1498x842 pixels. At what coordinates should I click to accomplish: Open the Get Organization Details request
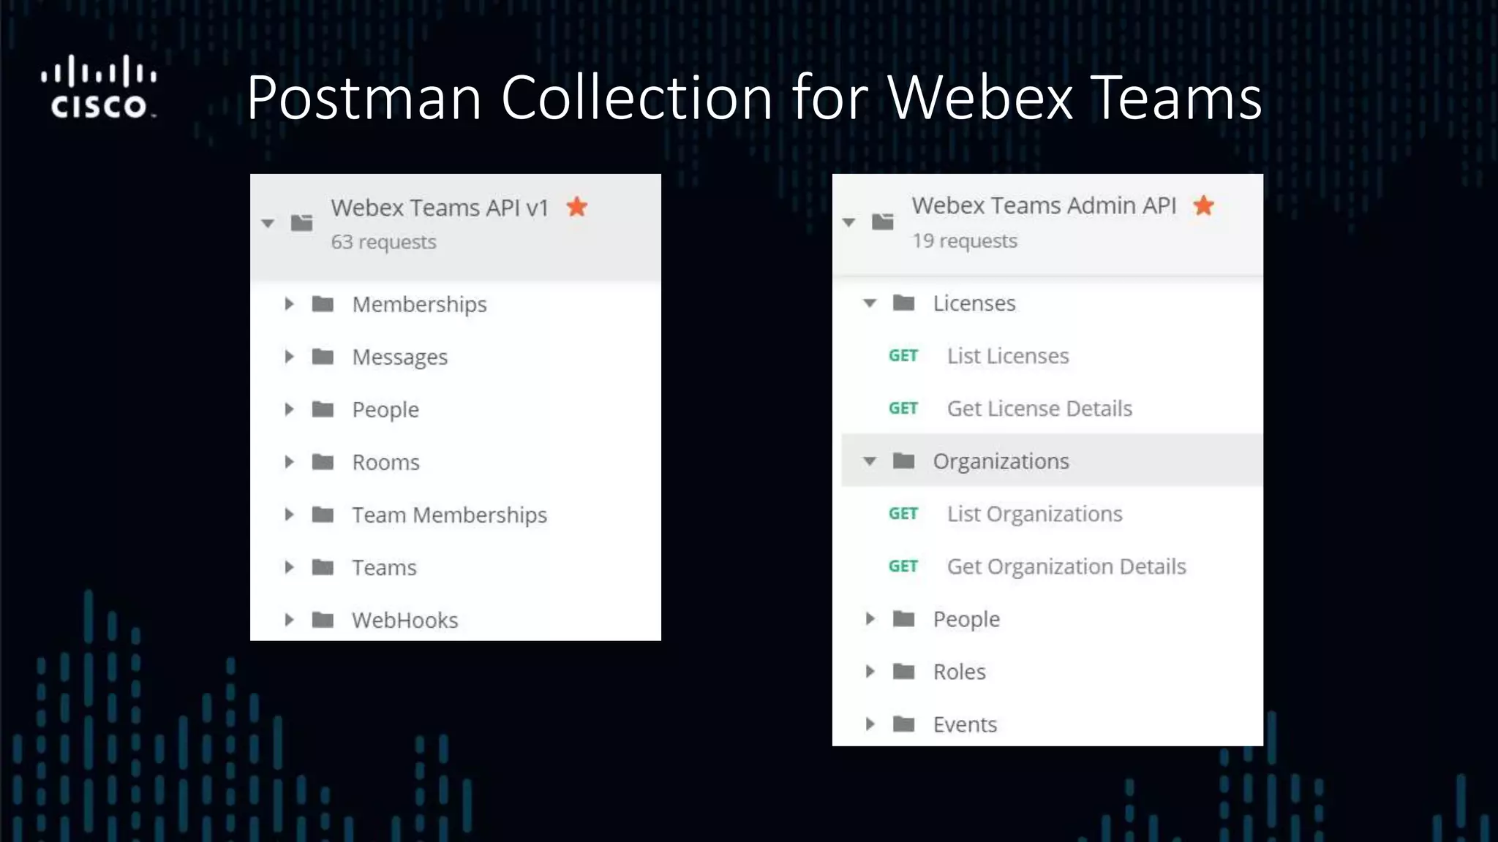[x=1066, y=566]
